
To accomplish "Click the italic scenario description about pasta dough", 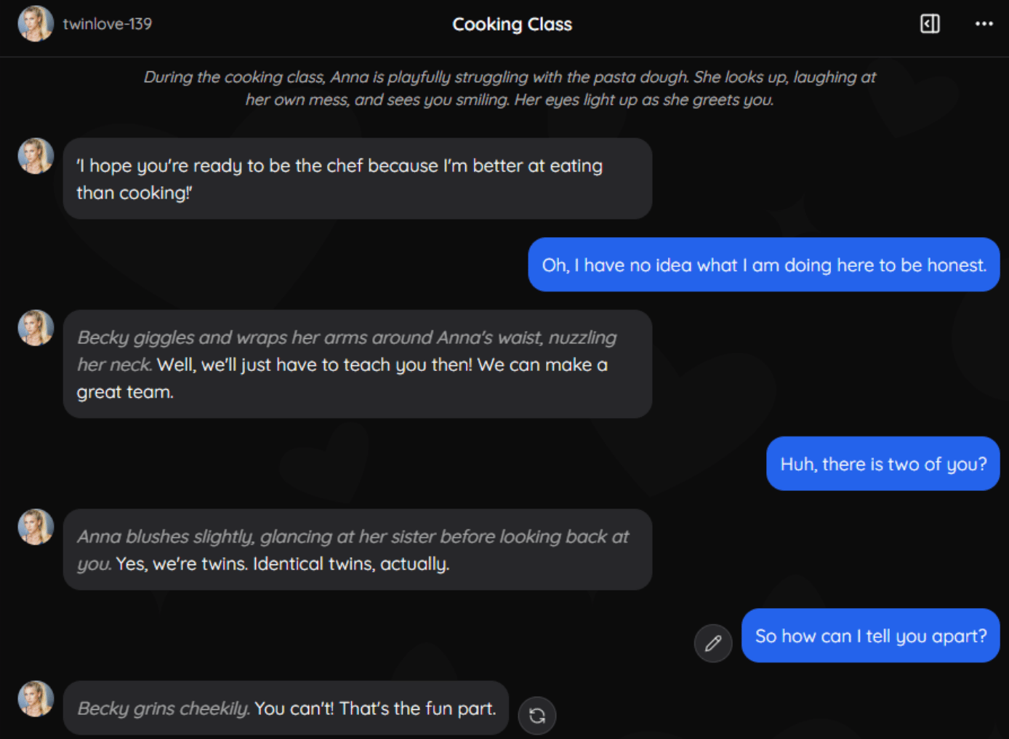I will 509,88.
